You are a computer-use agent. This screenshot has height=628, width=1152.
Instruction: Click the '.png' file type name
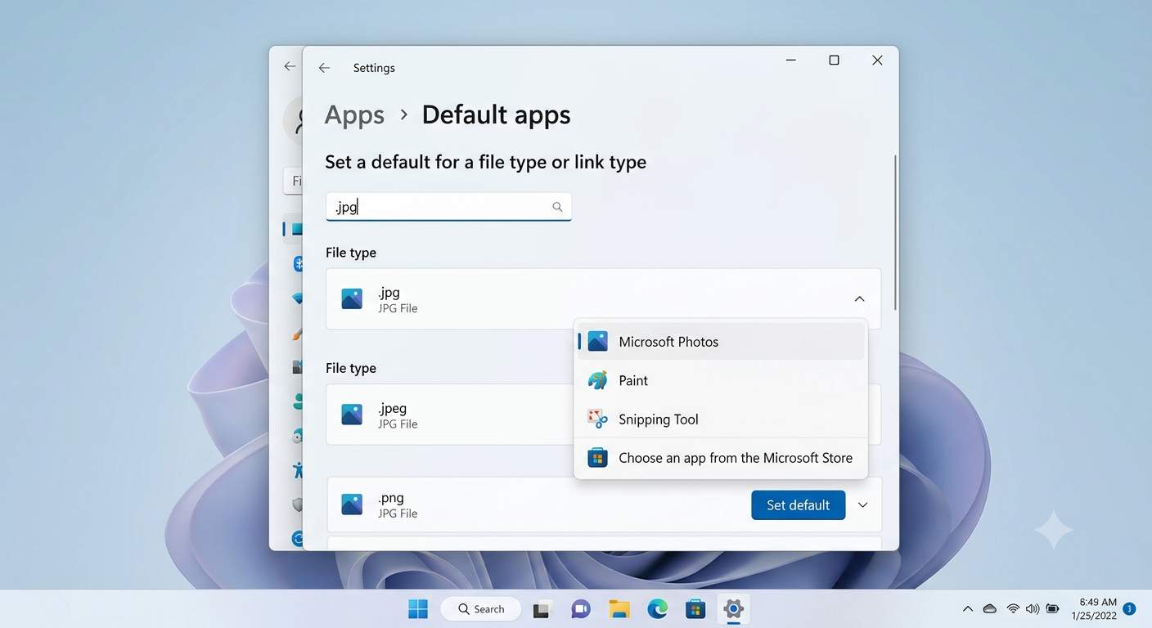pos(391,498)
